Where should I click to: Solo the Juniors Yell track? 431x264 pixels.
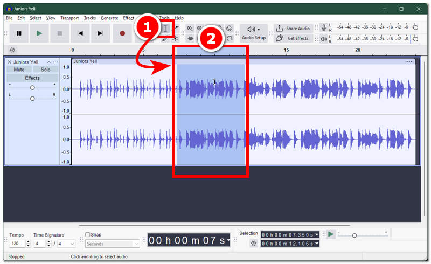click(x=45, y=70)
